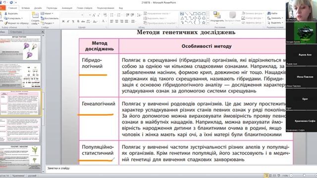Open the font name combo box

coord(73,15)
